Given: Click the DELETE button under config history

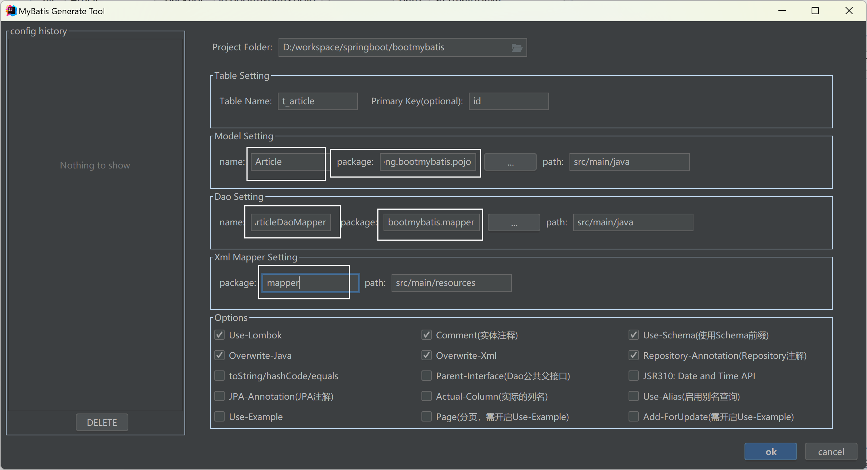Looking at the screenshot, I should [x=102, y=422].
